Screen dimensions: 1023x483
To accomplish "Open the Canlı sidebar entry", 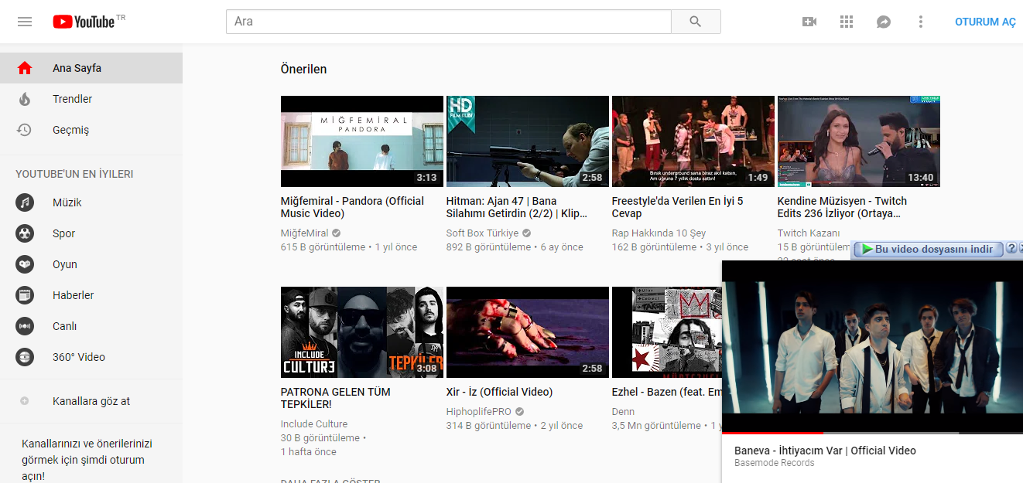I will tap(91, 326).
